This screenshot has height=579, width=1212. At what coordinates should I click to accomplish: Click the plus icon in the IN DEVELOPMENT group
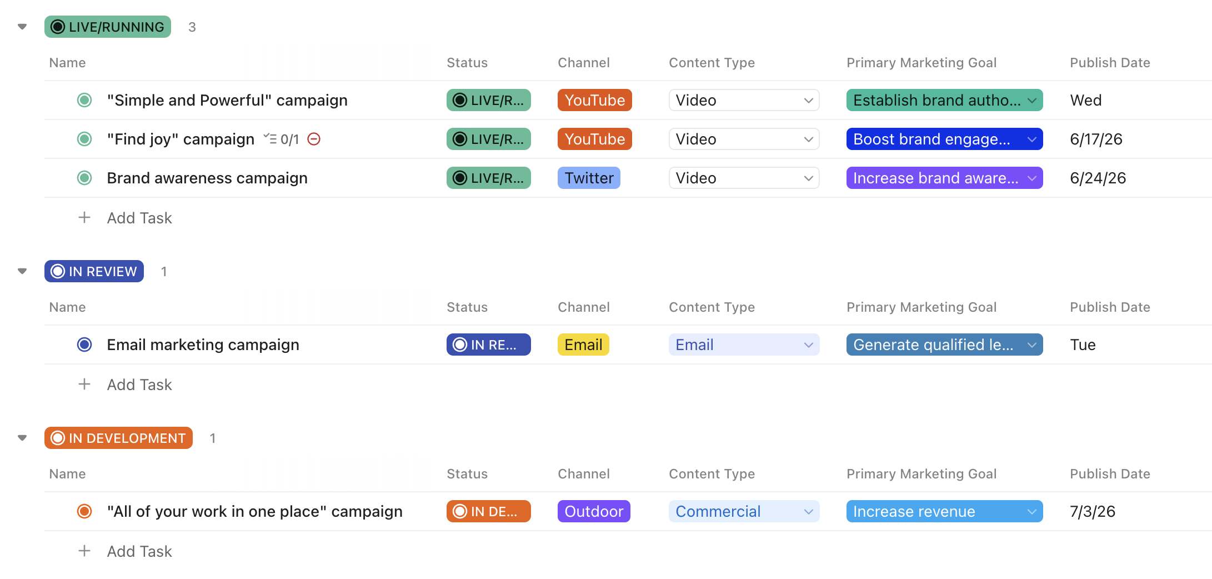click(x=84, y=551)
